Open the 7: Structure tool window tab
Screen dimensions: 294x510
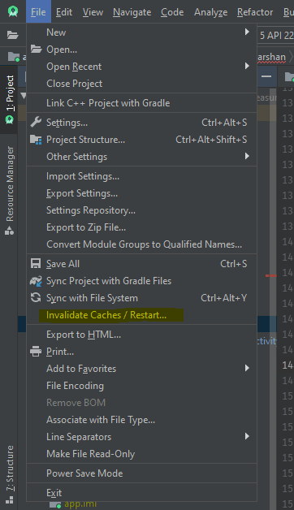[10, 474]
